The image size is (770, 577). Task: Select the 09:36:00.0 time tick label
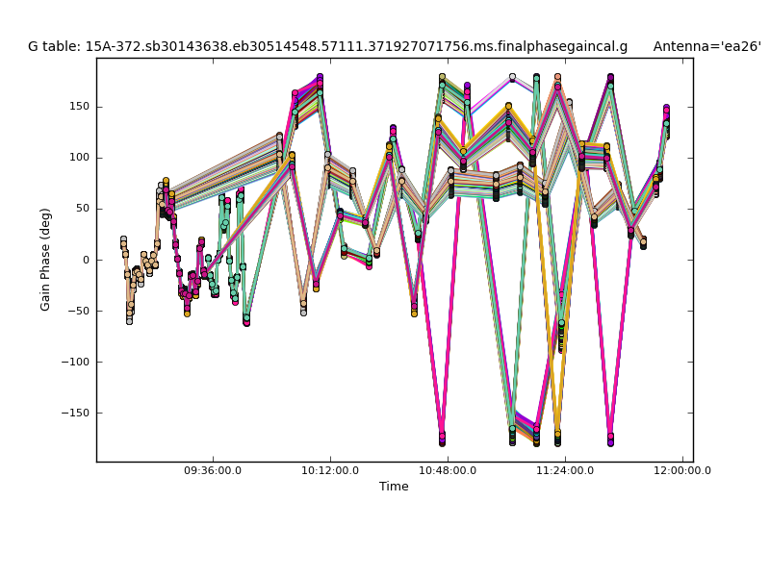(213, 471)
